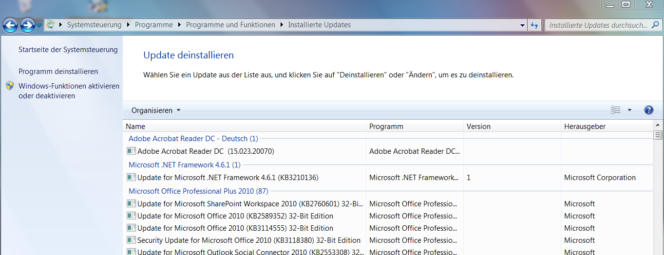664x255 pixels.
Task: Click the search magnifier icon
Action: point(655,25)
